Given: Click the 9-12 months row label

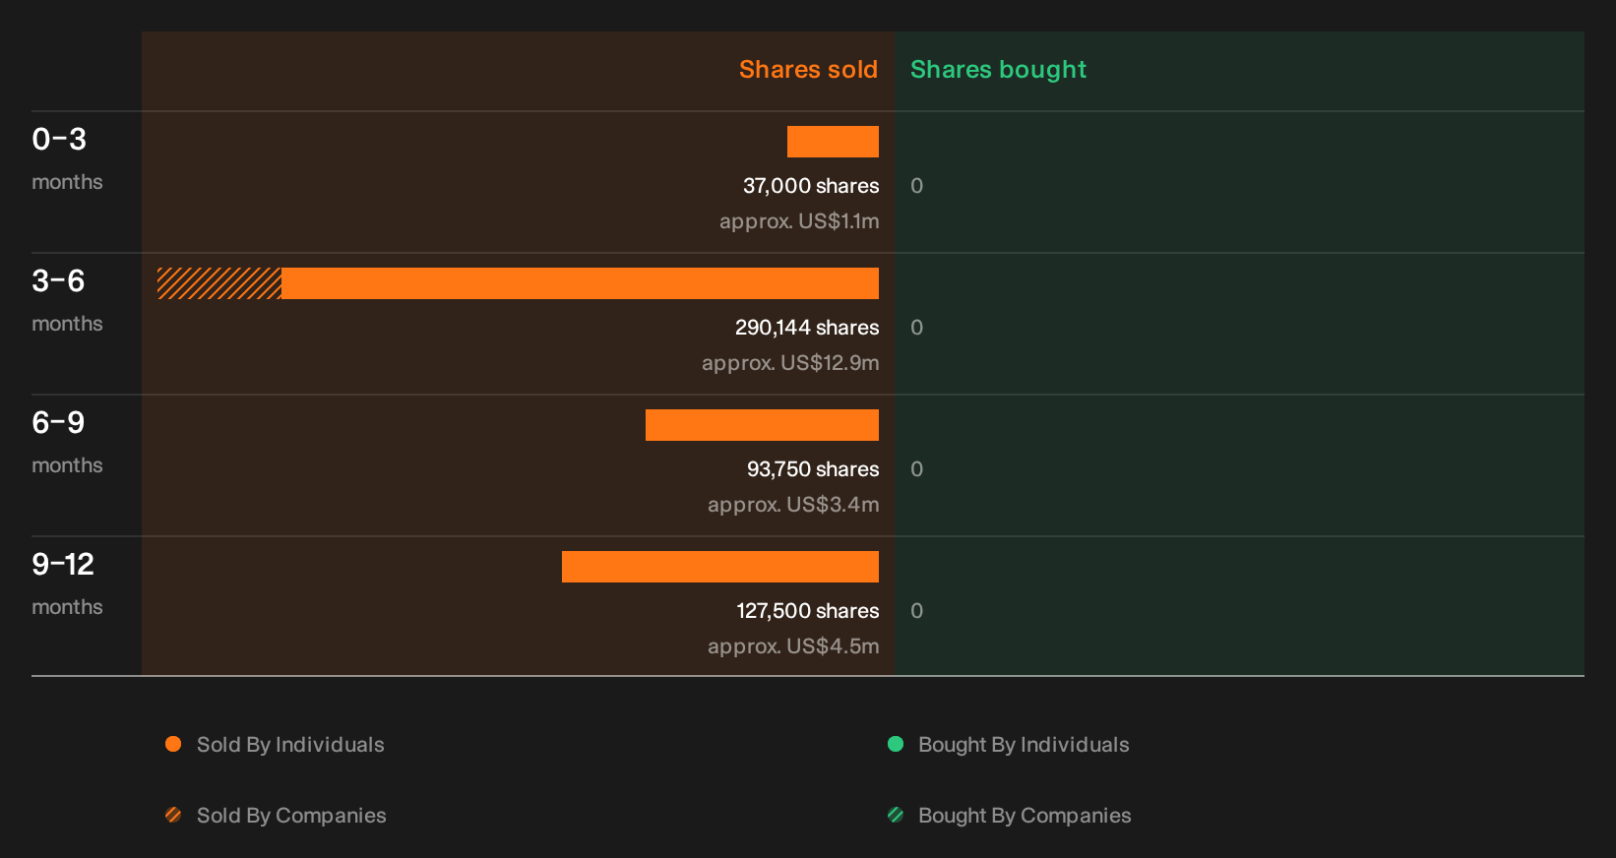Looking at the screenshot, I should 67,583.
